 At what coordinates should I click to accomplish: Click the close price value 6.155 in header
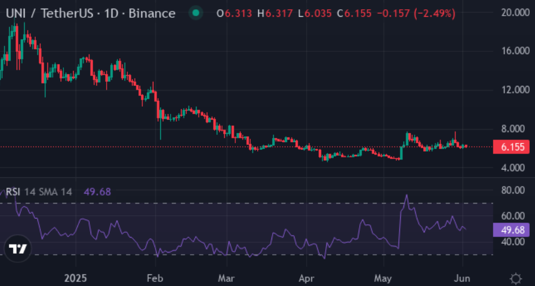coord(358,14)
